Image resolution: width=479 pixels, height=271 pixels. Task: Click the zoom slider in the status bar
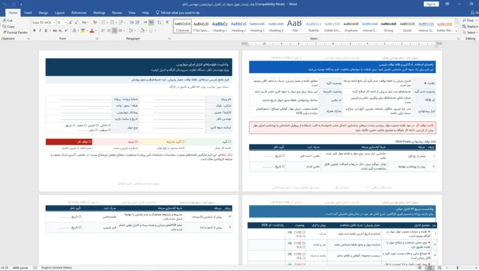461,268
